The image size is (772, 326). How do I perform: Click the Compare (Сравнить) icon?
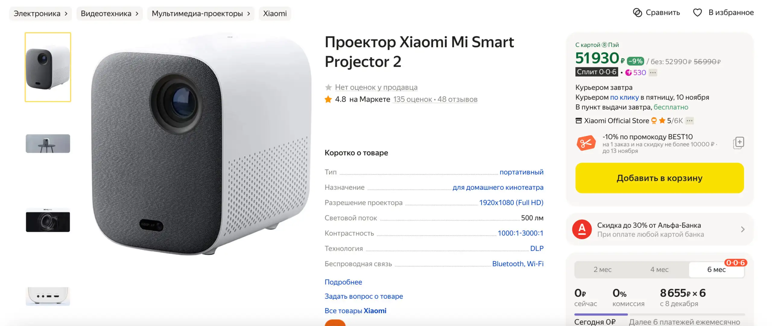tap(637, 13)
